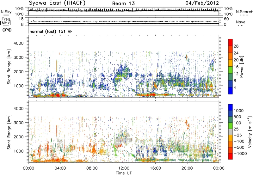Click power panel 'Slant Range [km]' label

coord(9,67)
